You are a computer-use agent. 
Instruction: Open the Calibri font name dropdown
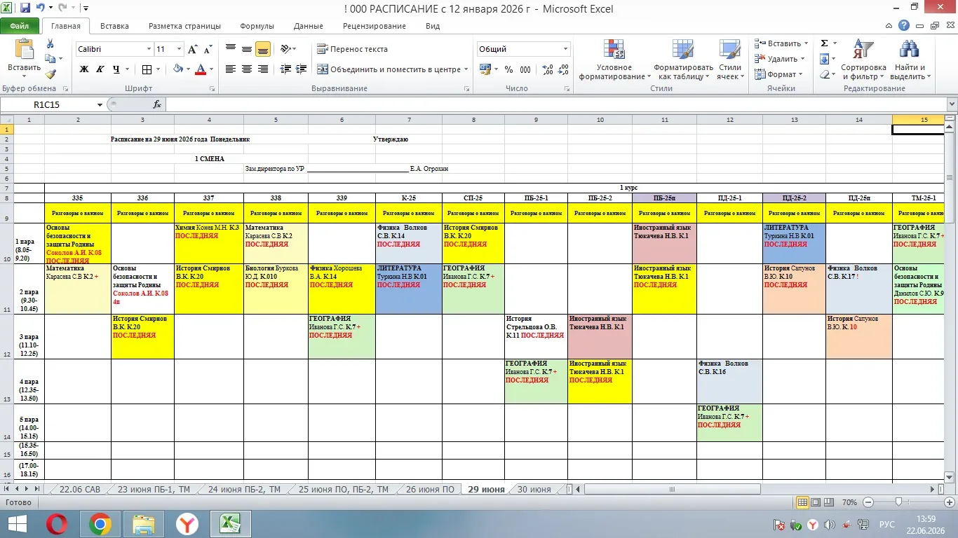tap(149, 49)
